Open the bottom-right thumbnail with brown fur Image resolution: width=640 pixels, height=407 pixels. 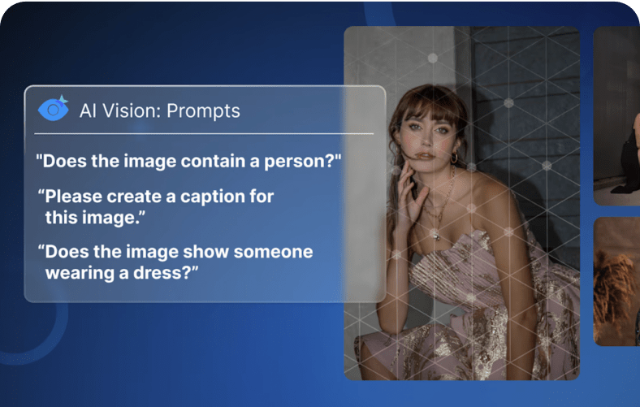pos(616,281)
